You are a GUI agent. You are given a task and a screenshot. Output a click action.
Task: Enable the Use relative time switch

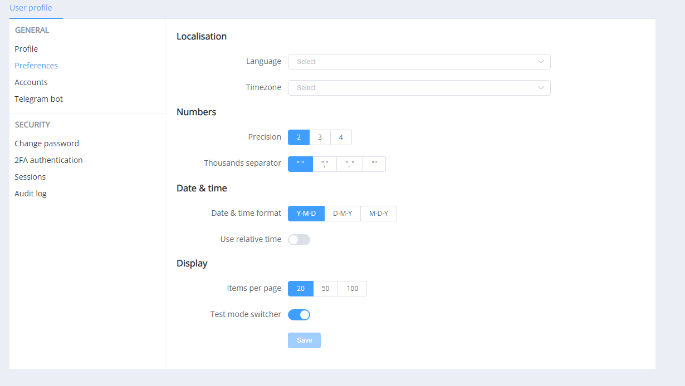point(299,240)
